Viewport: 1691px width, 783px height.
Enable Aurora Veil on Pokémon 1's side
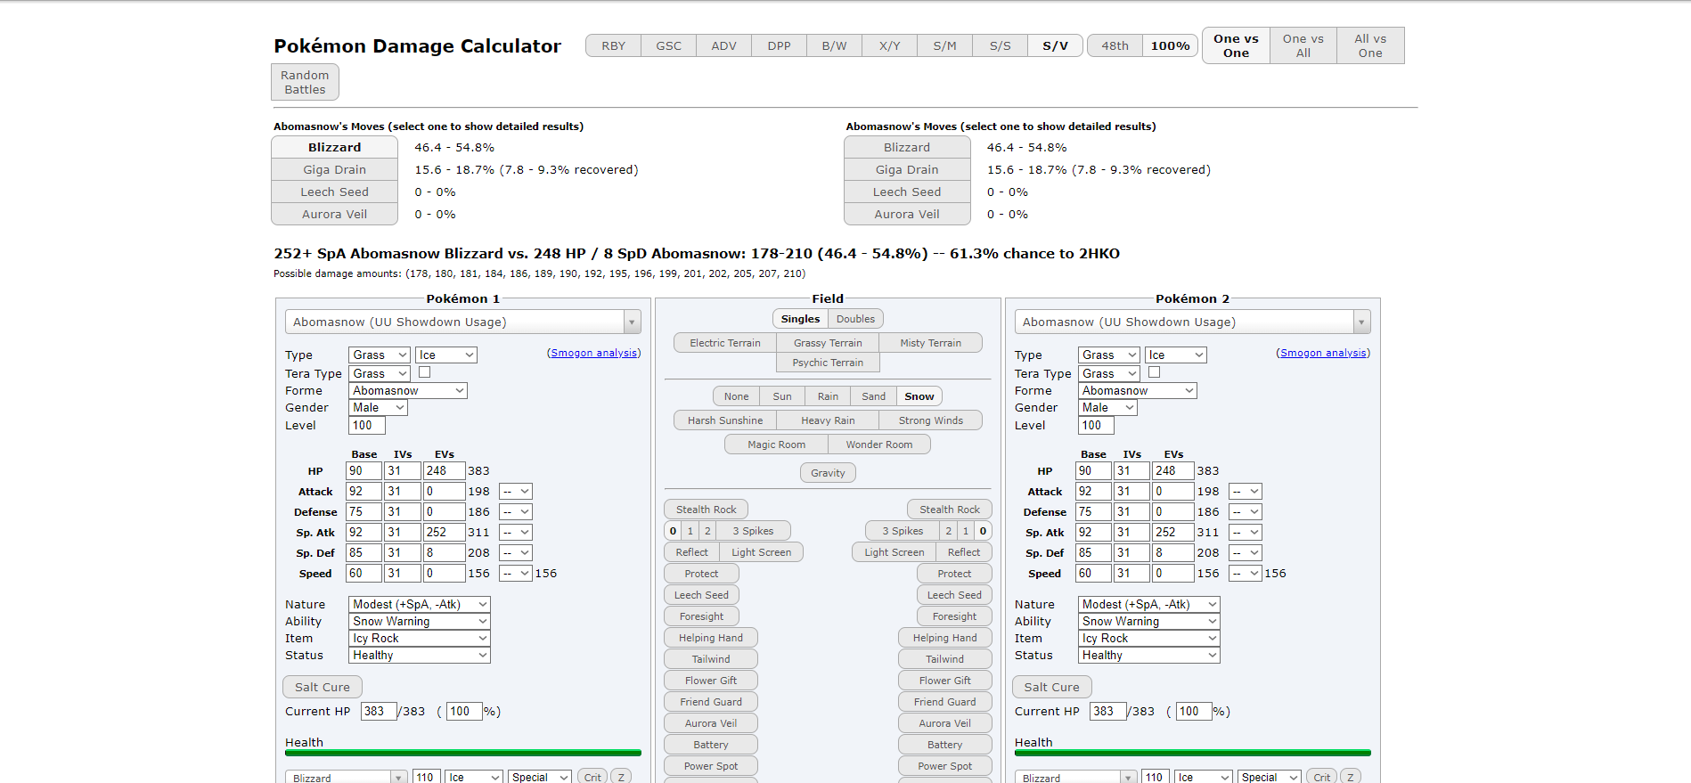[711, 723]
